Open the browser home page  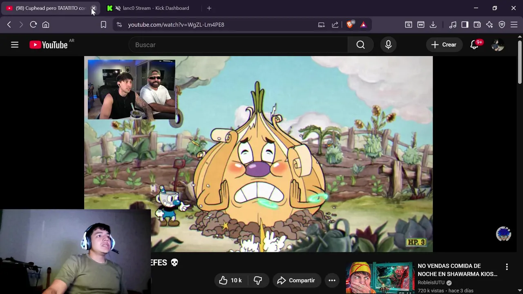pos(46,24)
